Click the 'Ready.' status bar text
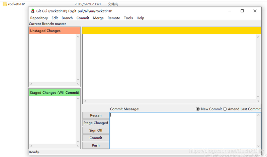 pos(34,152)
